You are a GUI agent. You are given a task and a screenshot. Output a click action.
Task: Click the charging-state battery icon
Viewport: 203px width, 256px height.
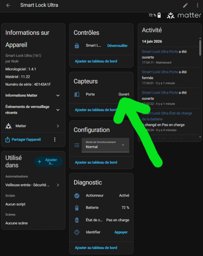click(77, 220)
